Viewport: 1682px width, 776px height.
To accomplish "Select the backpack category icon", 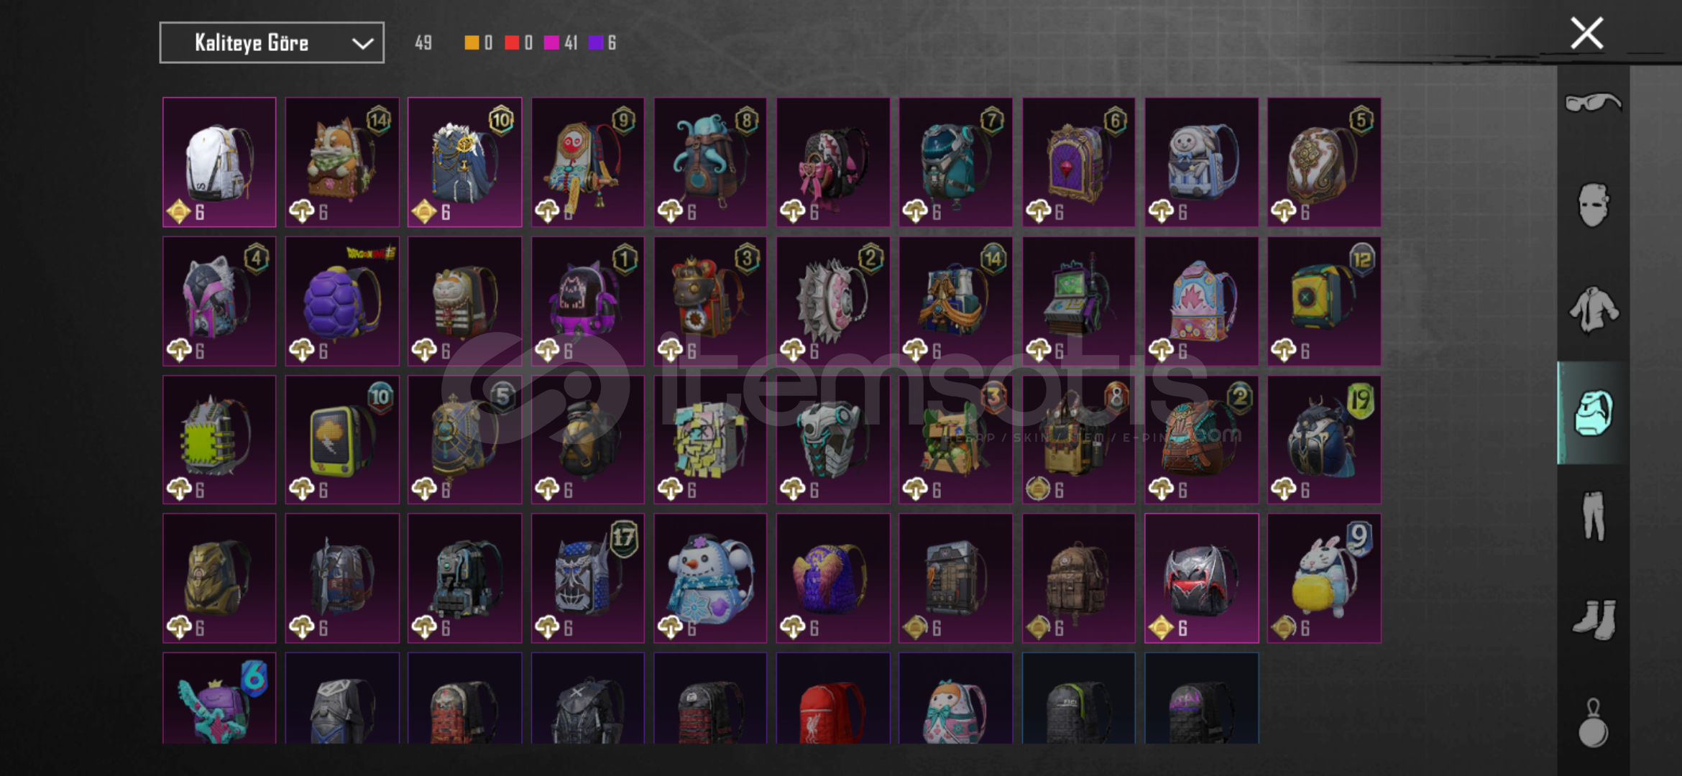I will (1593, 413).
